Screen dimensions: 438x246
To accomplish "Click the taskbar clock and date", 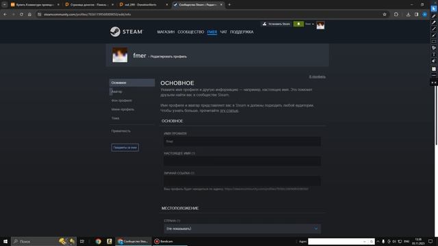I will coord(418,241).
